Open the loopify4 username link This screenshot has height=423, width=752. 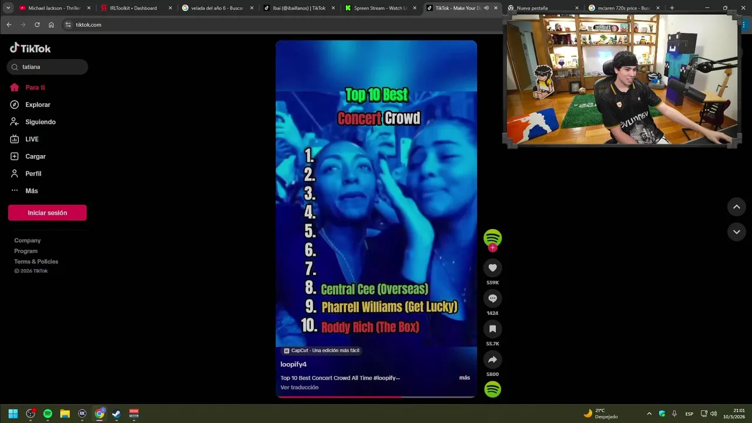pos(293,364)
